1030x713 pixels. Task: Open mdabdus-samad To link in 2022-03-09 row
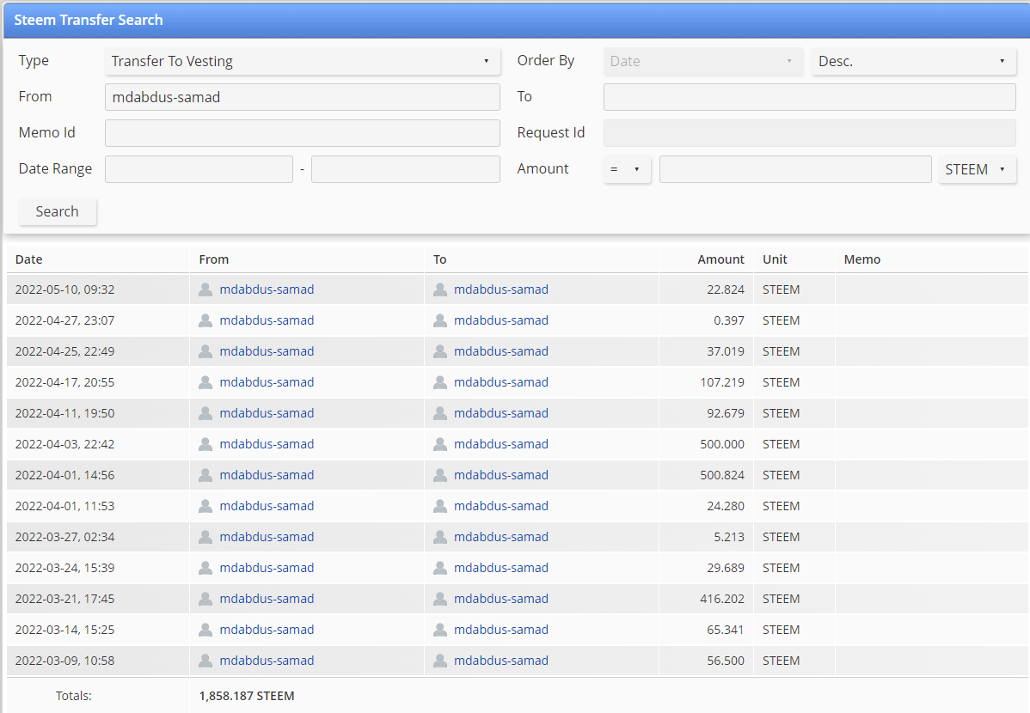[501, 660]
